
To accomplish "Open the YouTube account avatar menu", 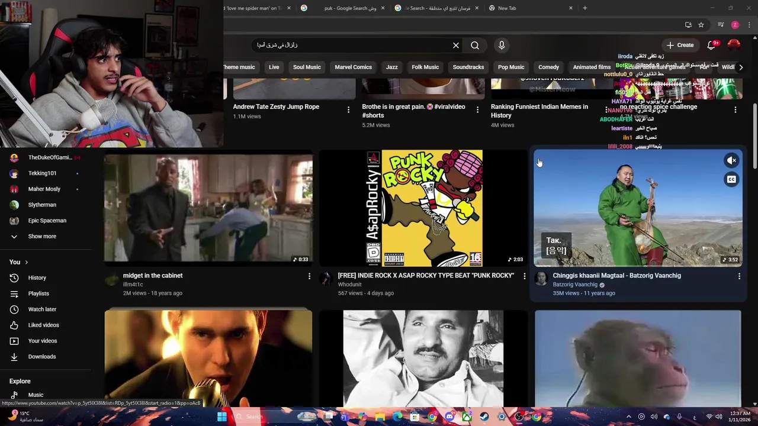I will pos(734,45).
